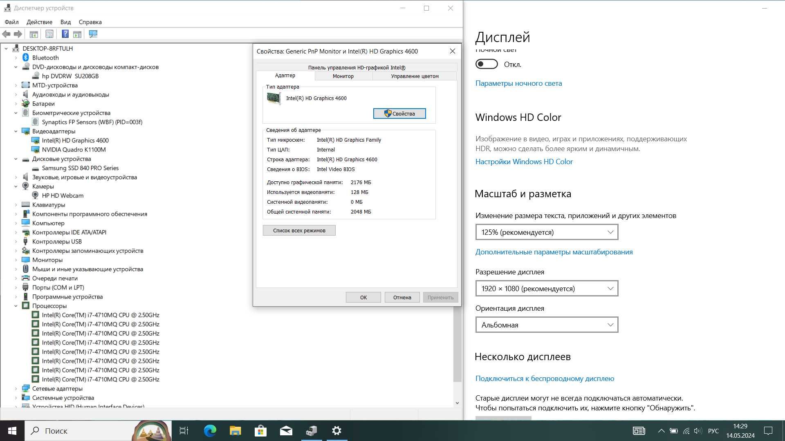Open Настройки Windows HD Color link
Screen dimensions: 785x441
click(524, 162)
